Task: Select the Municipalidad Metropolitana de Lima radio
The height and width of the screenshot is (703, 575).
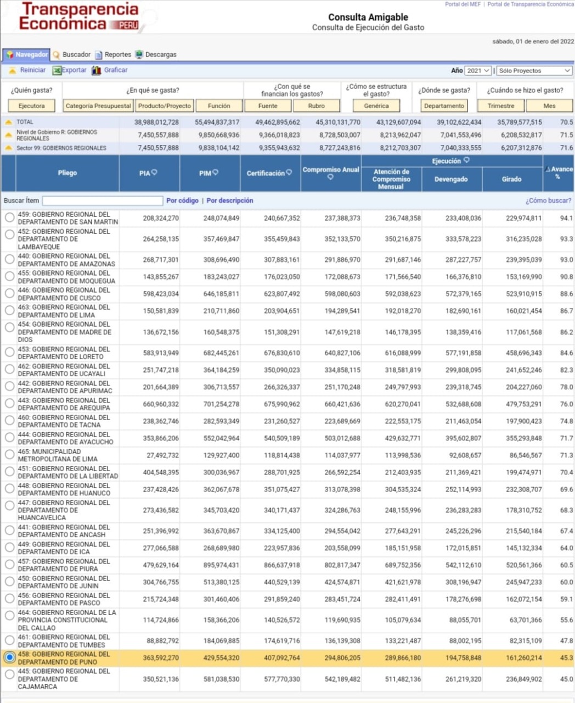Action: 9,455
